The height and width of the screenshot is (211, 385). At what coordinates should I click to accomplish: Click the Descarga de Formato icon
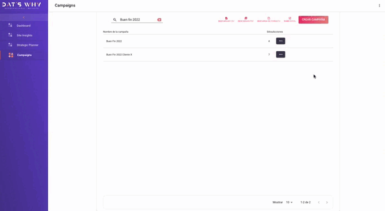point(268,18)
